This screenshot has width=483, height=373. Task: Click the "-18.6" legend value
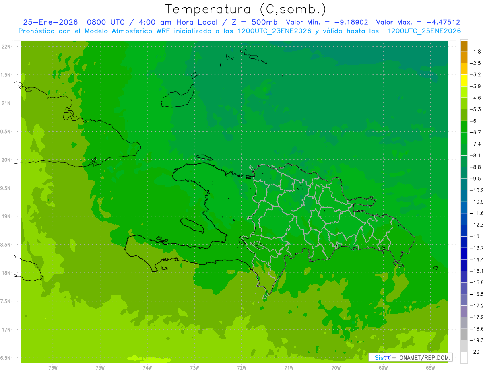tap(476, 329)
